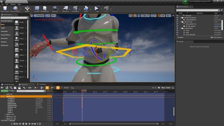
Task: Click the Search Tracks input field
Action: click(31, 91)
